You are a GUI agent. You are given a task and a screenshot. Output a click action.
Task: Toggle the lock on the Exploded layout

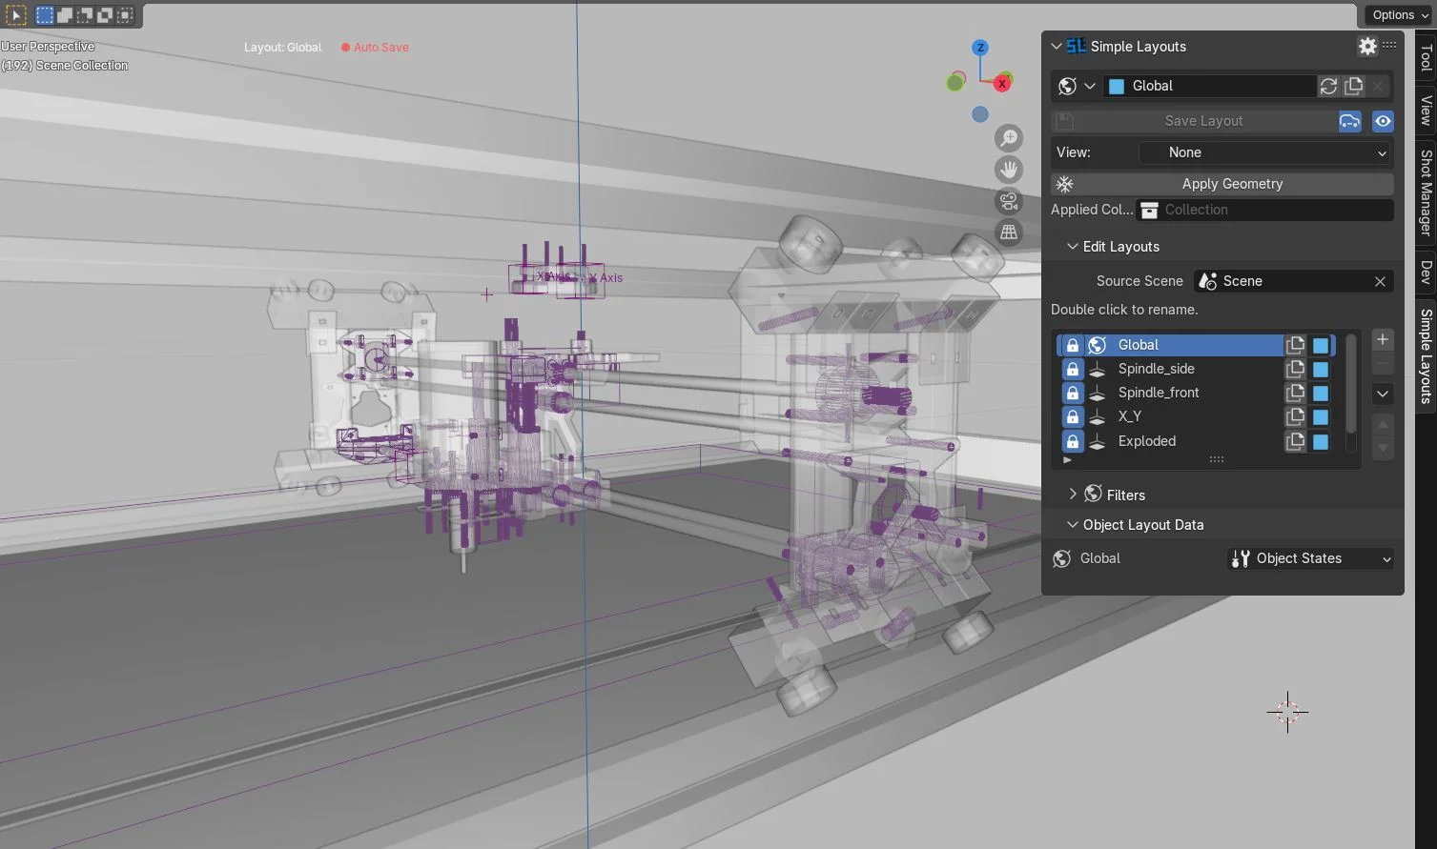pyautogui.click(x=1072, y=441)
